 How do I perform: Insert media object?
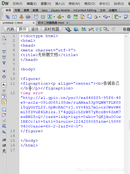[59, 17]
